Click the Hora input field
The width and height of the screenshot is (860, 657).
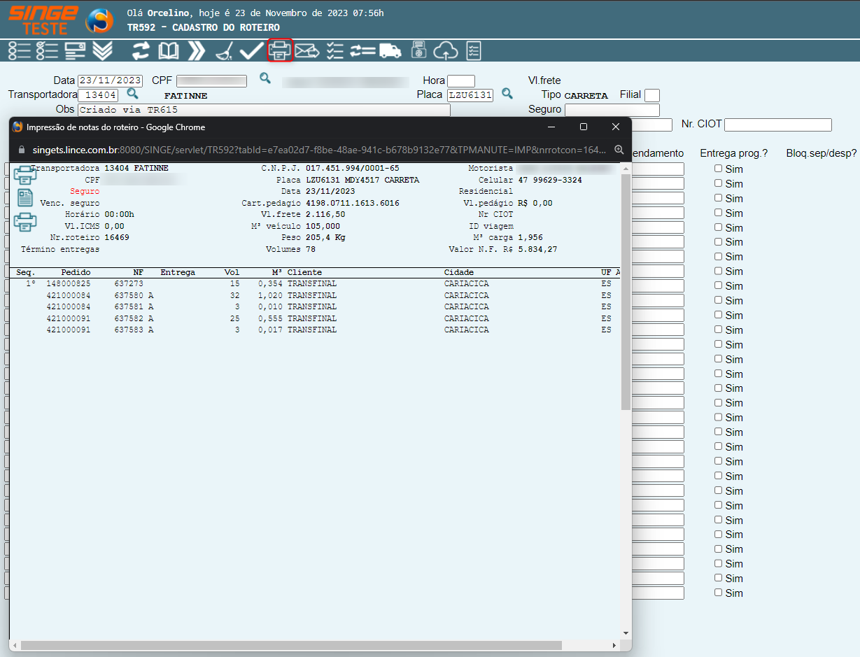click(x=461, y=80)
